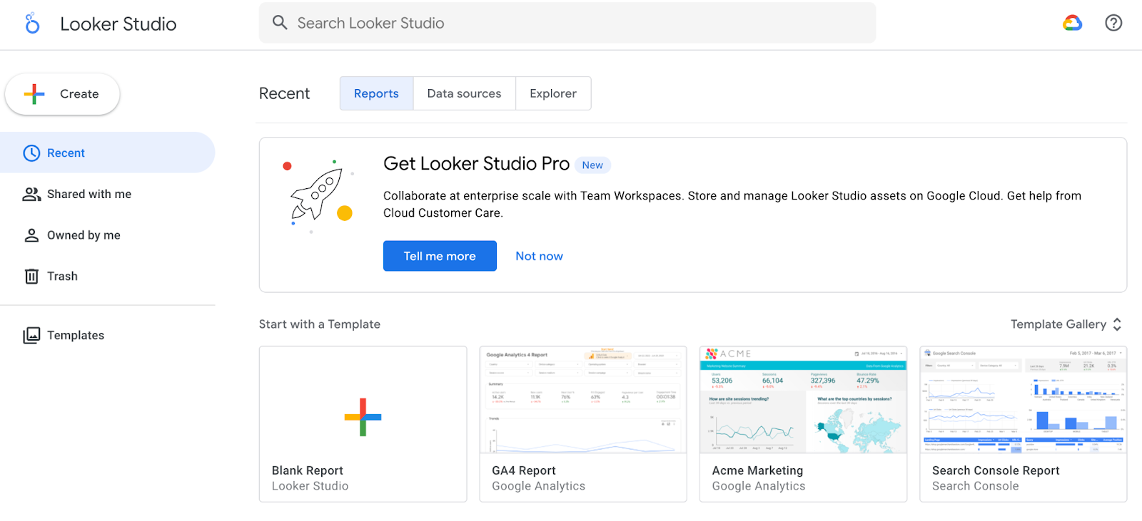Open Recent via the clock icon
Image resolution: width=1142 pixels, height=521 pixels.
[31, 153]
